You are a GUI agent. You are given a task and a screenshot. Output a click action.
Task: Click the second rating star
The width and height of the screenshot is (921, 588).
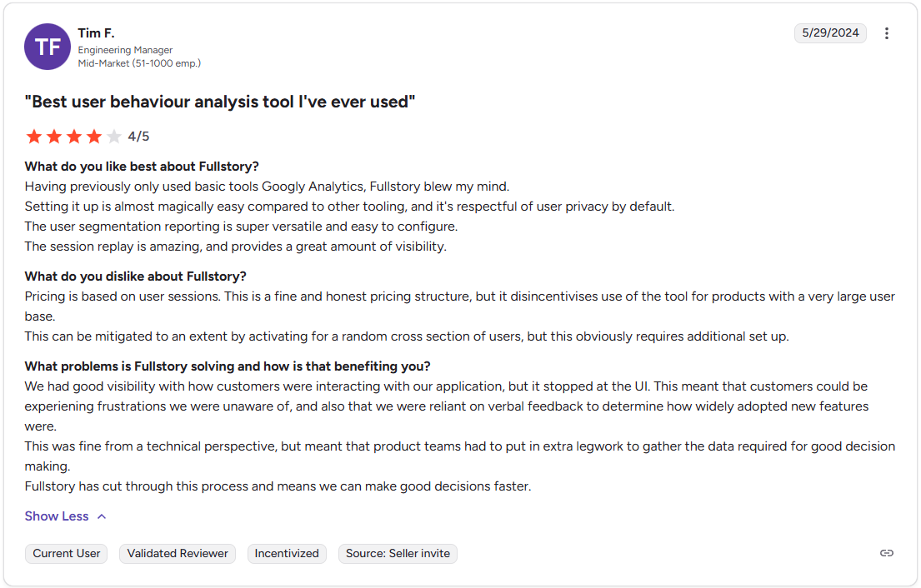(x=54, y=137)
